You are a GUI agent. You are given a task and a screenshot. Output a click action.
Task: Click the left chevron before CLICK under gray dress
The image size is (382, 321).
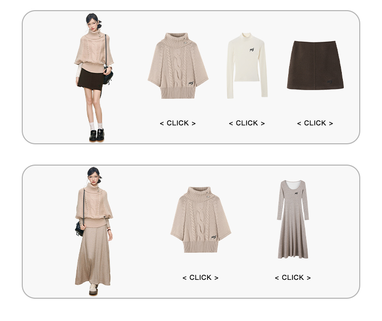[x=277, y=278]
